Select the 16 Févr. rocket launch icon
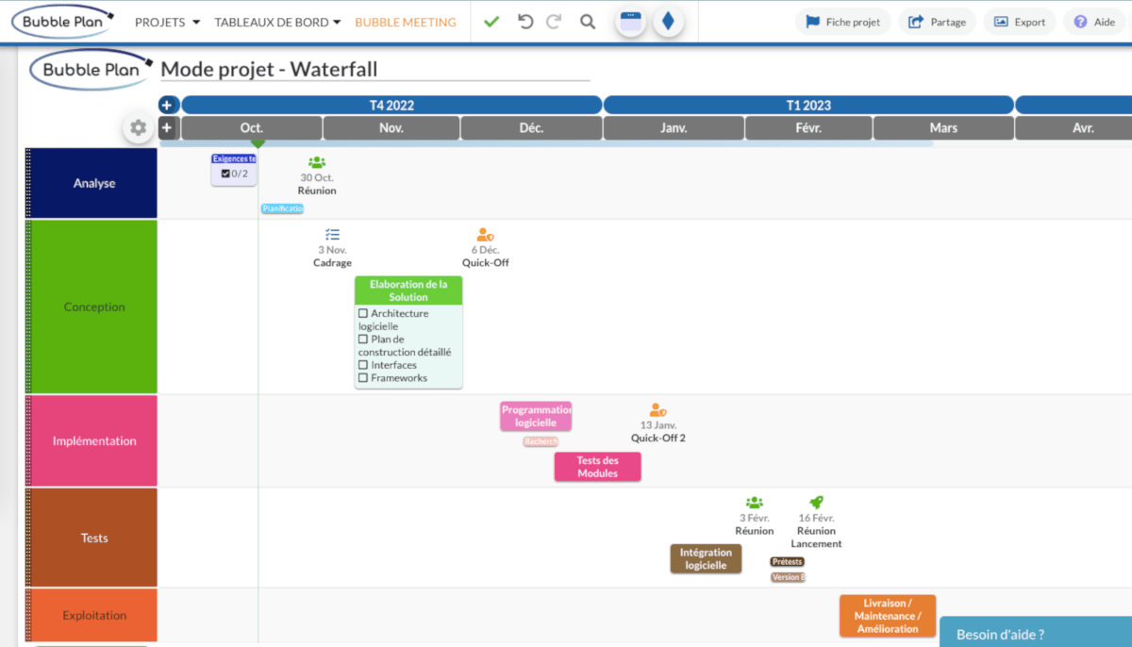1132x647 pixels. pos(816,503)
